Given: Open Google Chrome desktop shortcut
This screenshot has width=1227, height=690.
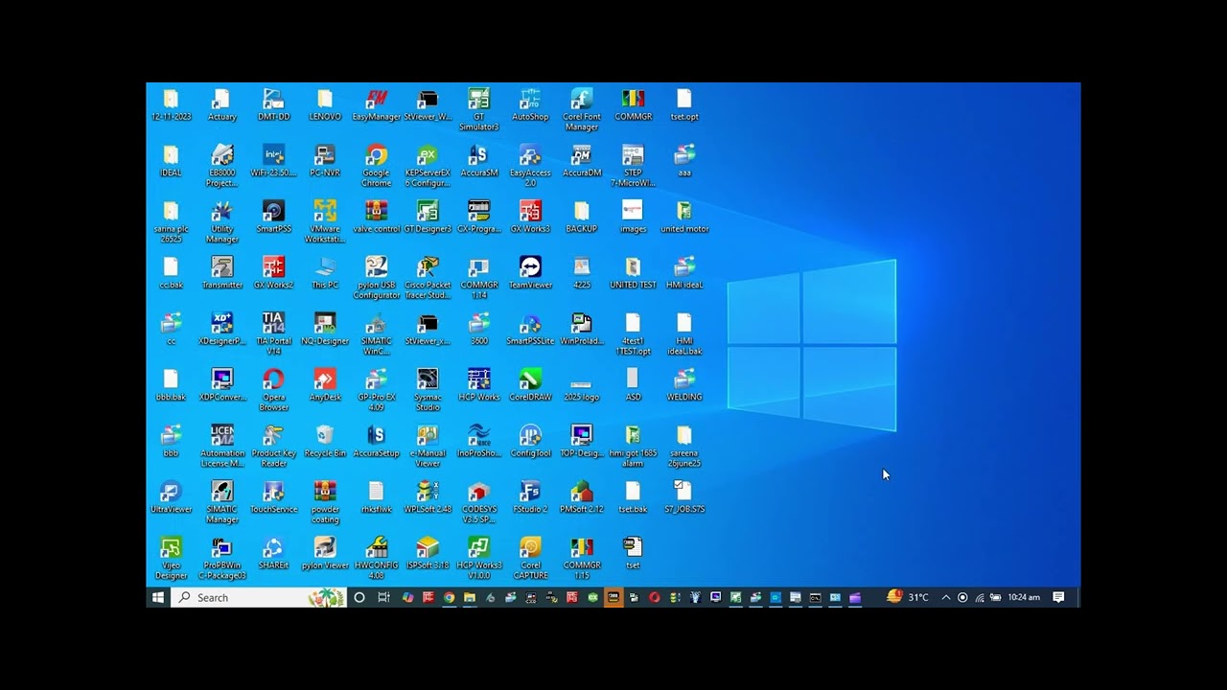Looking at the screenshot, I should 376,166.
